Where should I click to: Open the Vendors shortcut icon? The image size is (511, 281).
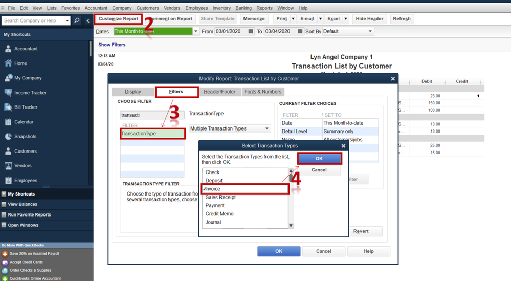point(8,166)
